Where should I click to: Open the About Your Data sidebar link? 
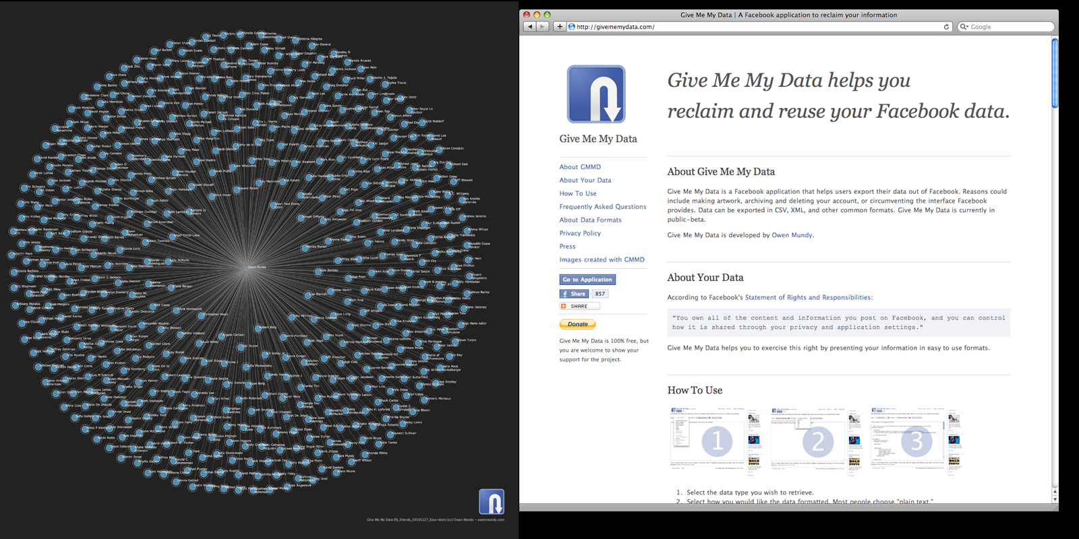coord(585,181)
